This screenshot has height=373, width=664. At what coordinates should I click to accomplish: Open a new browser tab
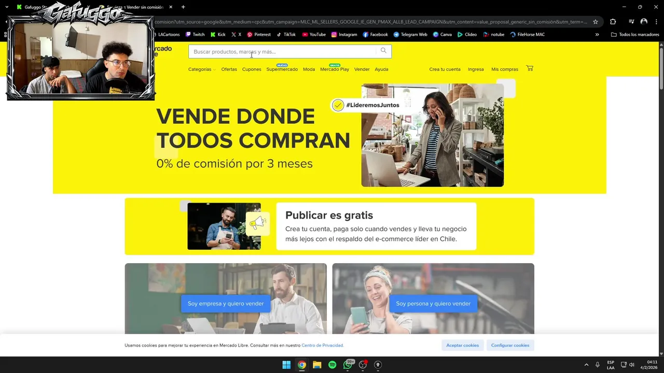point(183,7)
